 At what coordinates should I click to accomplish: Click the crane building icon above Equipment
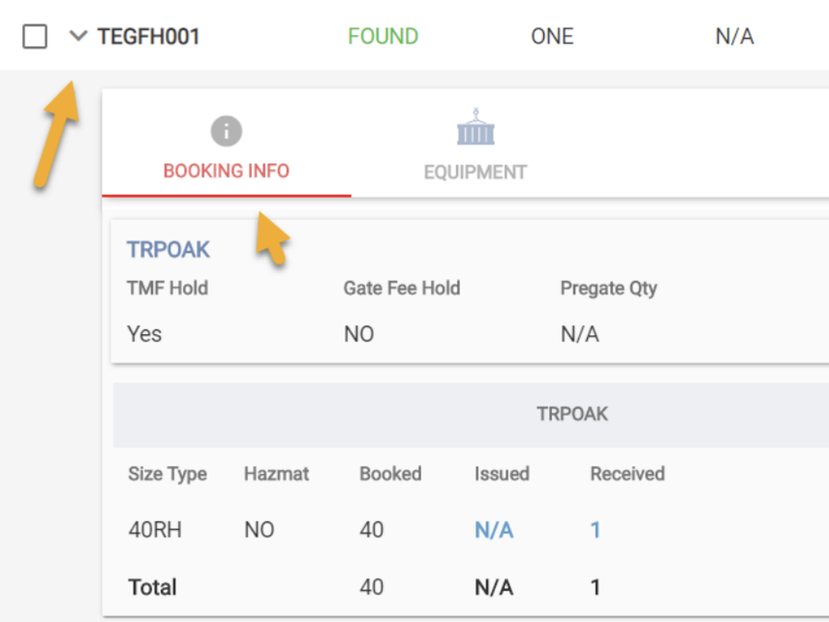tap(475, 128)
